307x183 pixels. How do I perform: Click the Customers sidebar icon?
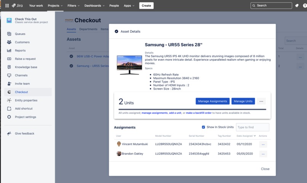point(9,42)
